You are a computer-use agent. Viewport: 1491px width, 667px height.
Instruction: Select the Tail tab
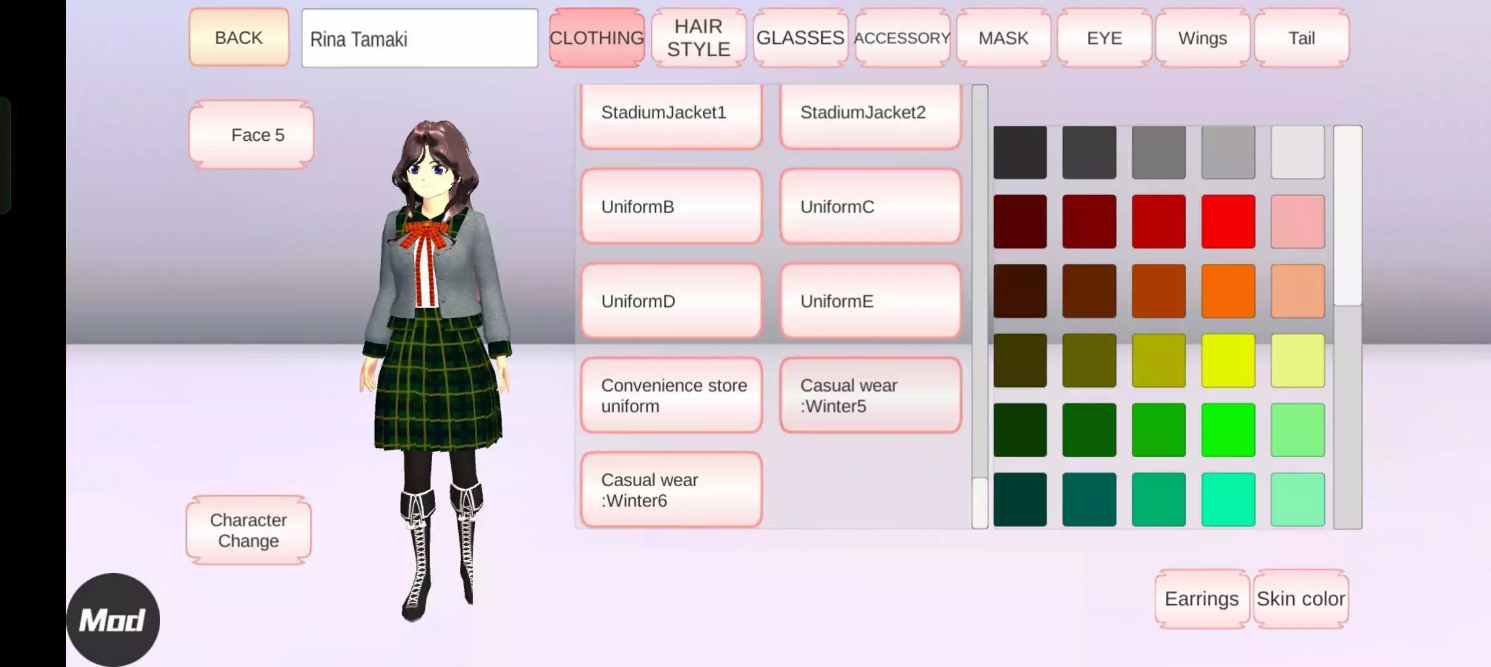point(1301,38)
